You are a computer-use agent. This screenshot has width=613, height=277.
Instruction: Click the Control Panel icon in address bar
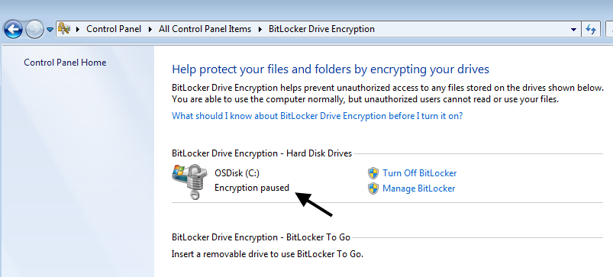(63, 28)
